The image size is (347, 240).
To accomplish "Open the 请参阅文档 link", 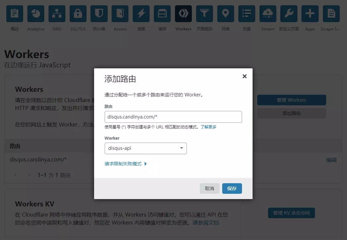I will coord(206,223).
